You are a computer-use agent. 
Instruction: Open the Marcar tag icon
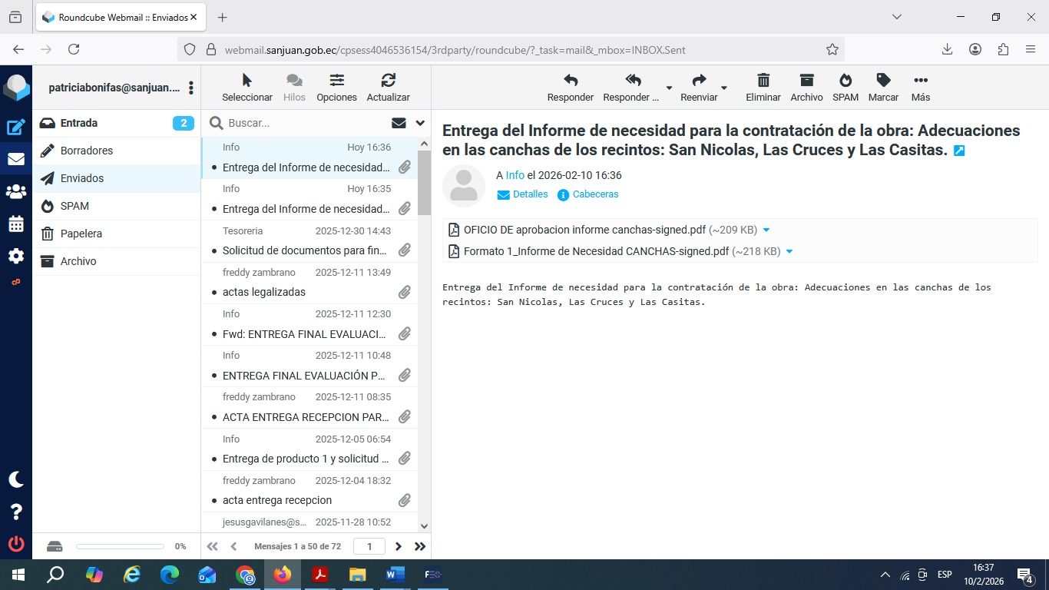click(x=883, y=81)
